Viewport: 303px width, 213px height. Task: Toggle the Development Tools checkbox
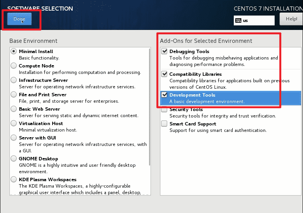pyautogui.click(x=164, y=95)
